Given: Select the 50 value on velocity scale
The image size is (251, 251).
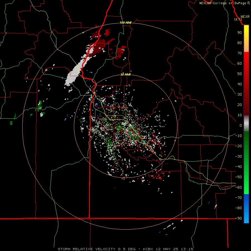Looking at the screenshot, I should click(240, 74).
